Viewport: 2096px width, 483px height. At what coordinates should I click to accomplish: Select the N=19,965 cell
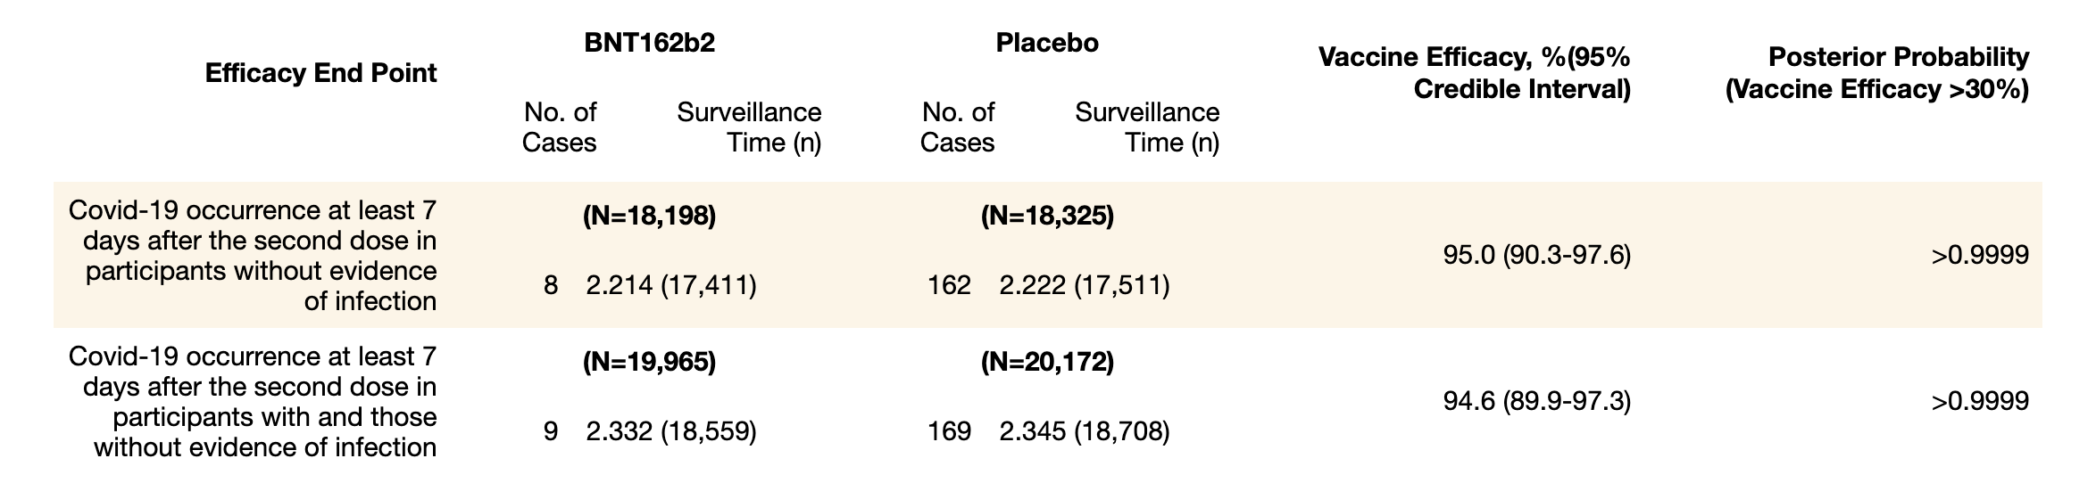tap(649, 363)
